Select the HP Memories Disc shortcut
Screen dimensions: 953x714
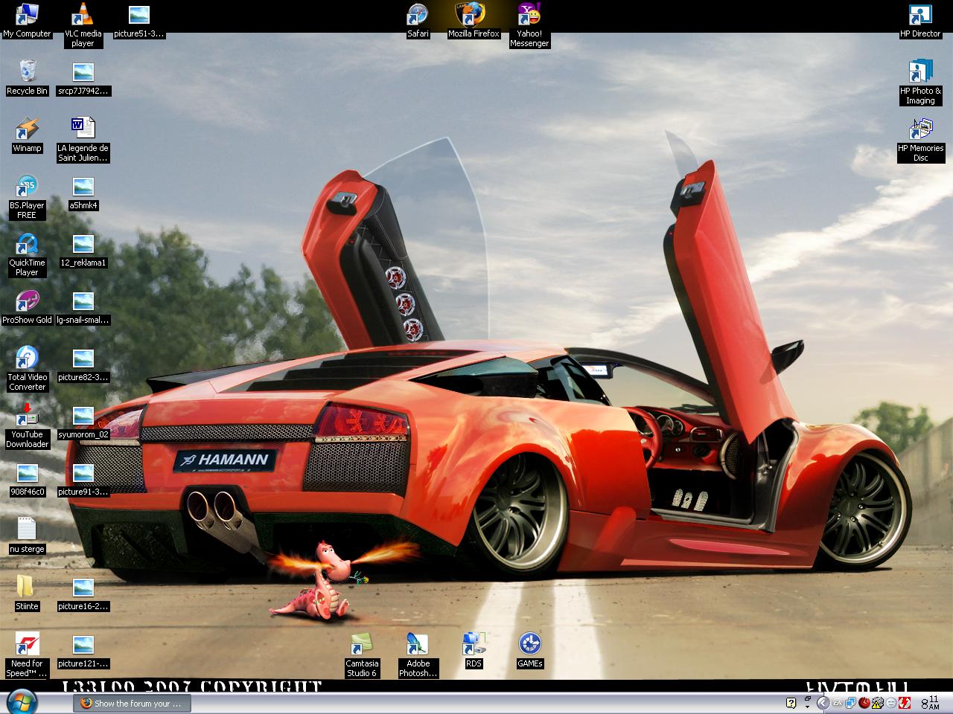920,140
